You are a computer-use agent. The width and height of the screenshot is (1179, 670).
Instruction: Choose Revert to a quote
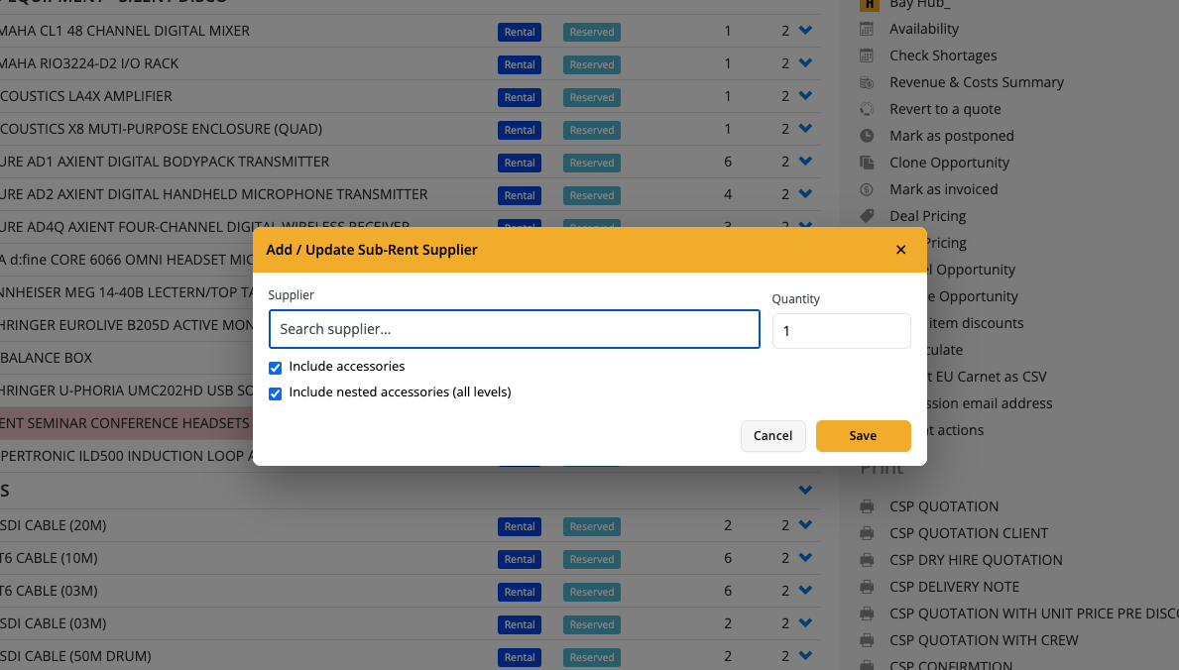click(x=945, y=109)
